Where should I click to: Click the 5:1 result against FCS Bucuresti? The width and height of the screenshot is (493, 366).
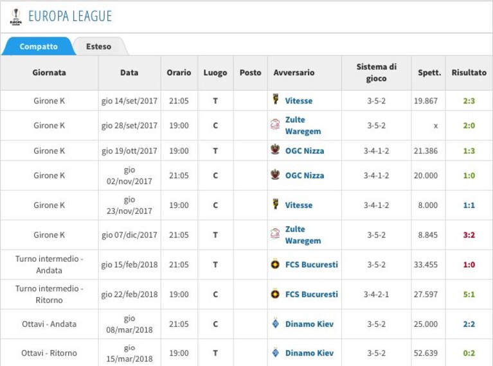click(469, 294)
